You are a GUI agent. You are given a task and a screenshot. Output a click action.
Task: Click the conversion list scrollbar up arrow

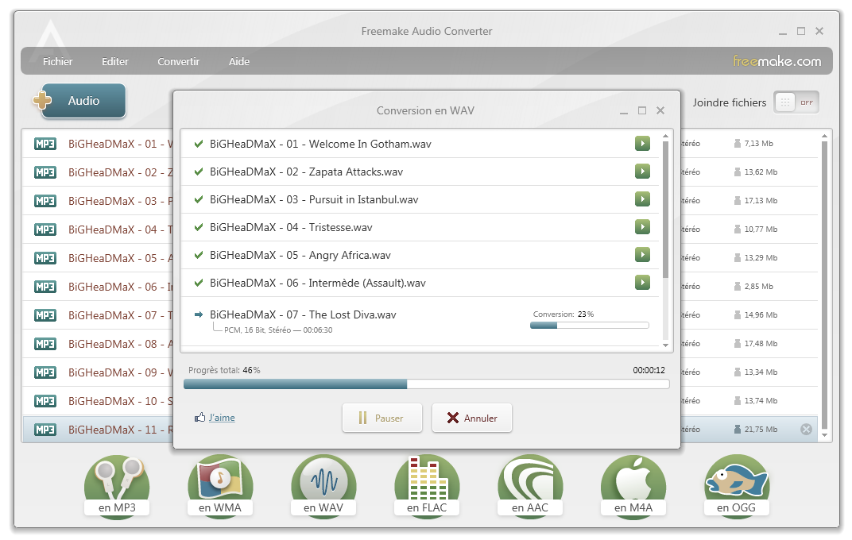[x=665, y=136]
